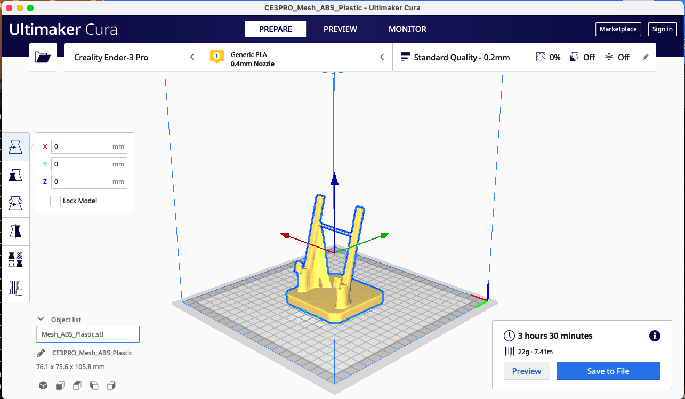This screenshot has height=399, width=685.
Task: Switch to the MONITOR stage
Action: (x=407, y=29)
